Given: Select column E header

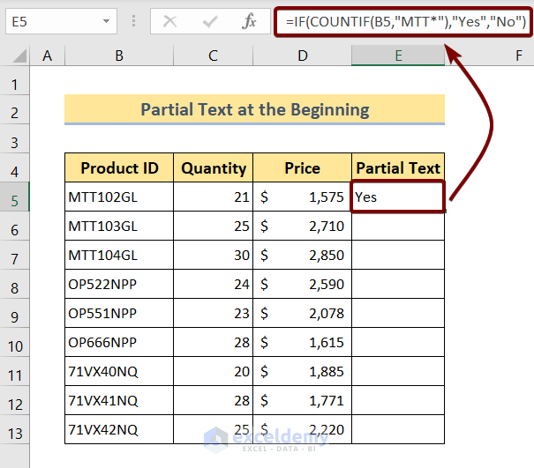Looking at the screenshot, I should tap(398, 56).
